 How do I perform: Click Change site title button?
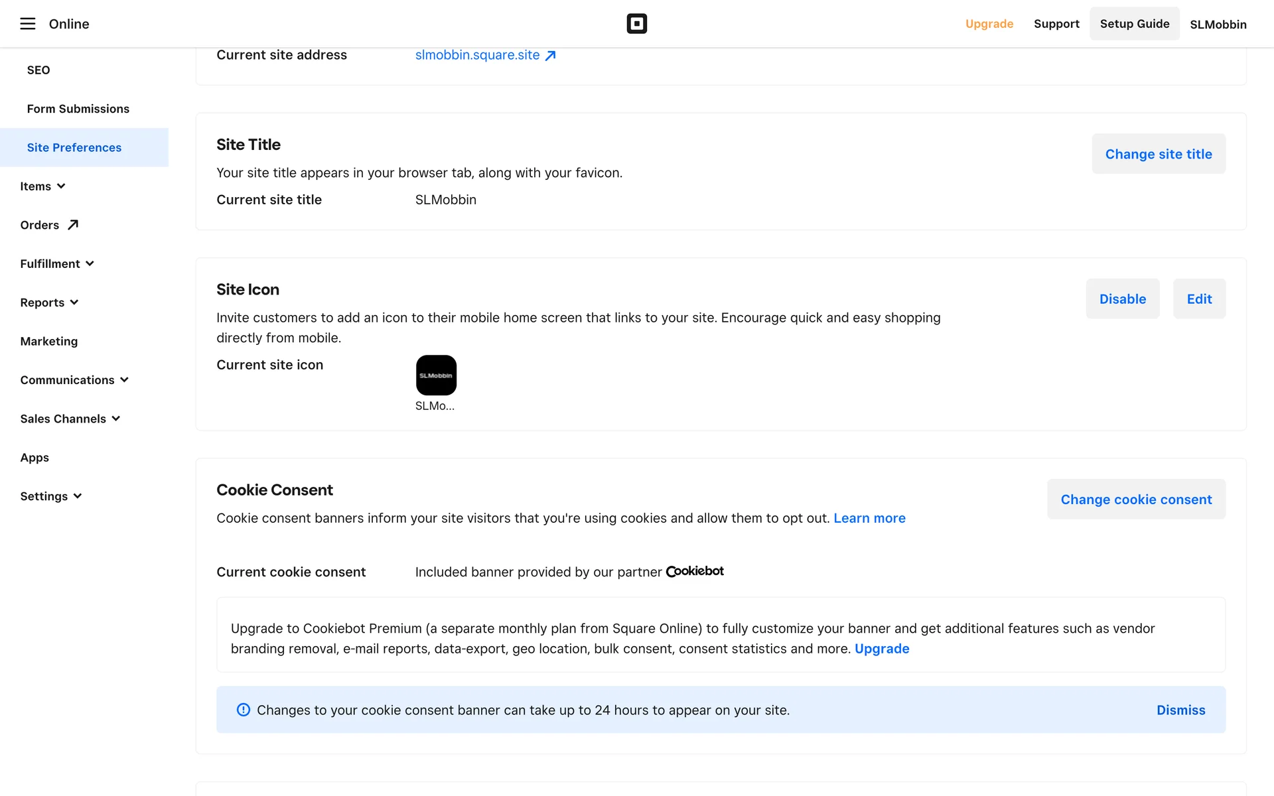(1158, 154)
